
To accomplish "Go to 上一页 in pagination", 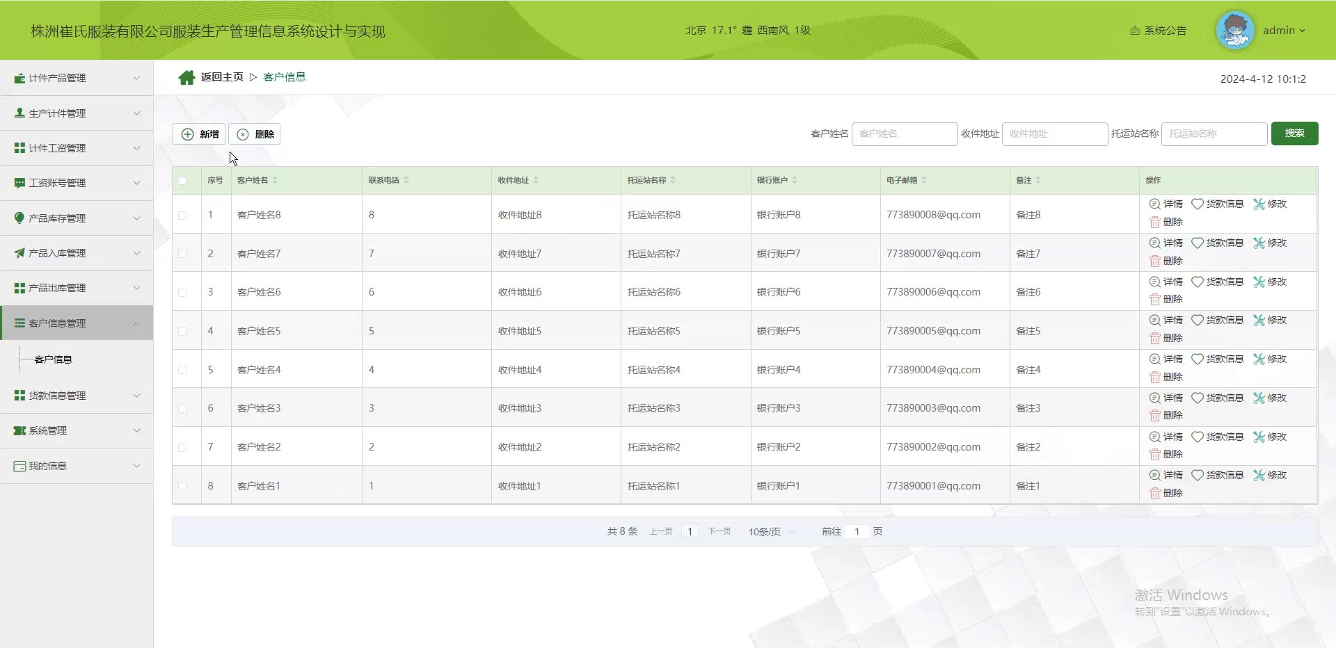I will (661, 531).
